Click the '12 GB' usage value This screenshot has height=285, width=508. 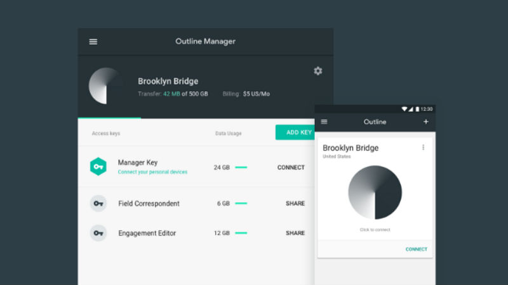click(x=222, y=233)
